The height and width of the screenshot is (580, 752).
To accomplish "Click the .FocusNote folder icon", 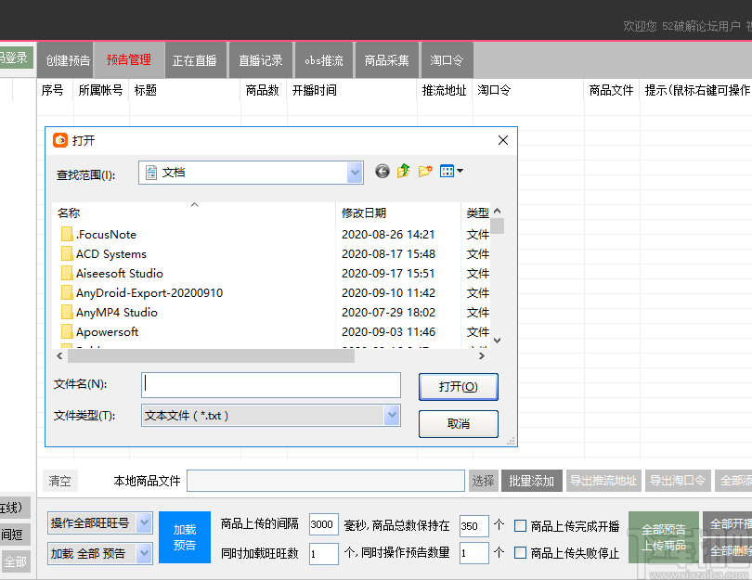I will click(x=67, y=235).
